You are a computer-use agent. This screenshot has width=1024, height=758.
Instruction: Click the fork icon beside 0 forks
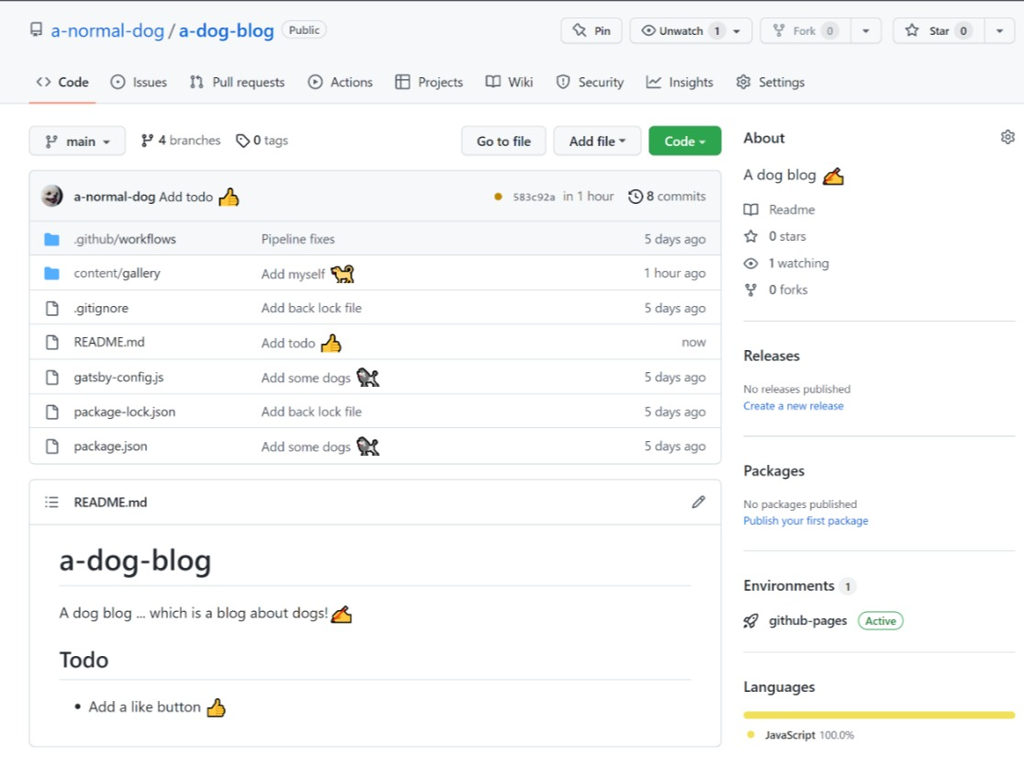[x=751, y=290]
